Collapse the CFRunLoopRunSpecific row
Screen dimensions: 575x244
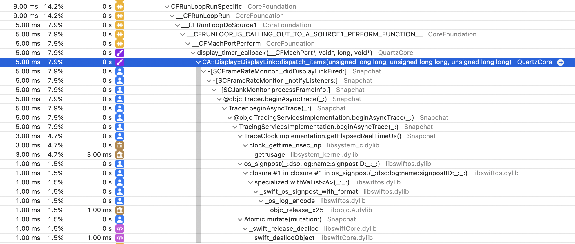pos(167,7)
